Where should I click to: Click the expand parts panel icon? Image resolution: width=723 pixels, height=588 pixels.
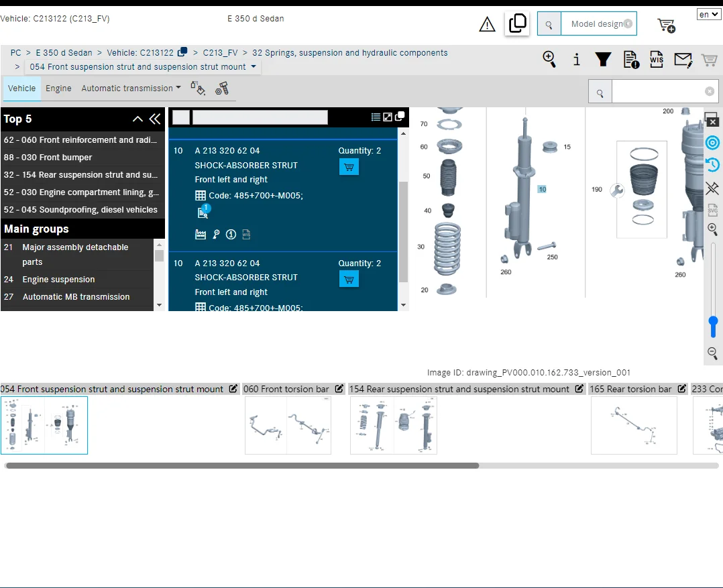388,117
